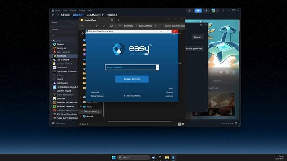Image resolution: width=287 pixels, height=161 pixels.
Task: Open Steam from the taskbar
Action: pyautogui.click(x=153, y=157)
